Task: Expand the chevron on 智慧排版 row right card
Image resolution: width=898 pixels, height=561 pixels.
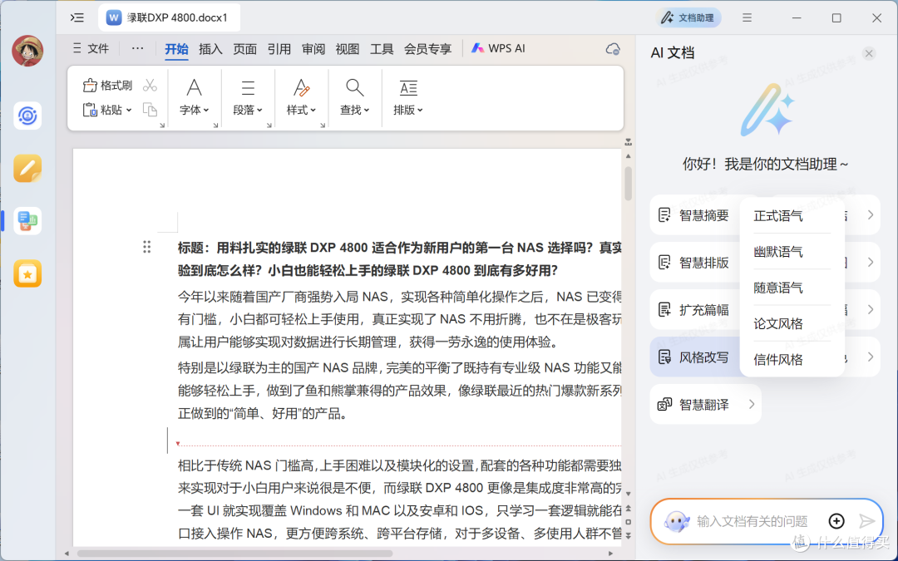Action: click(870, 262)
